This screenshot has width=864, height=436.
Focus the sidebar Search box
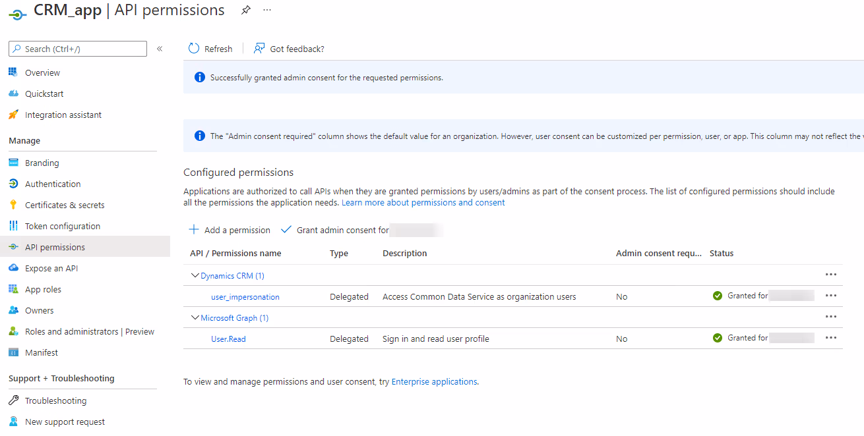pyautogui.click(x=78, y=49)
